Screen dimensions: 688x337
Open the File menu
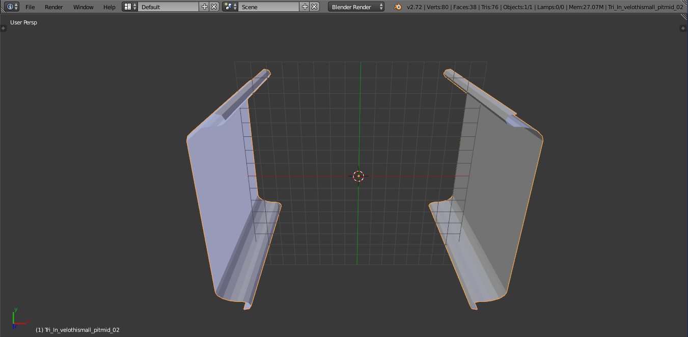[30, 7]
